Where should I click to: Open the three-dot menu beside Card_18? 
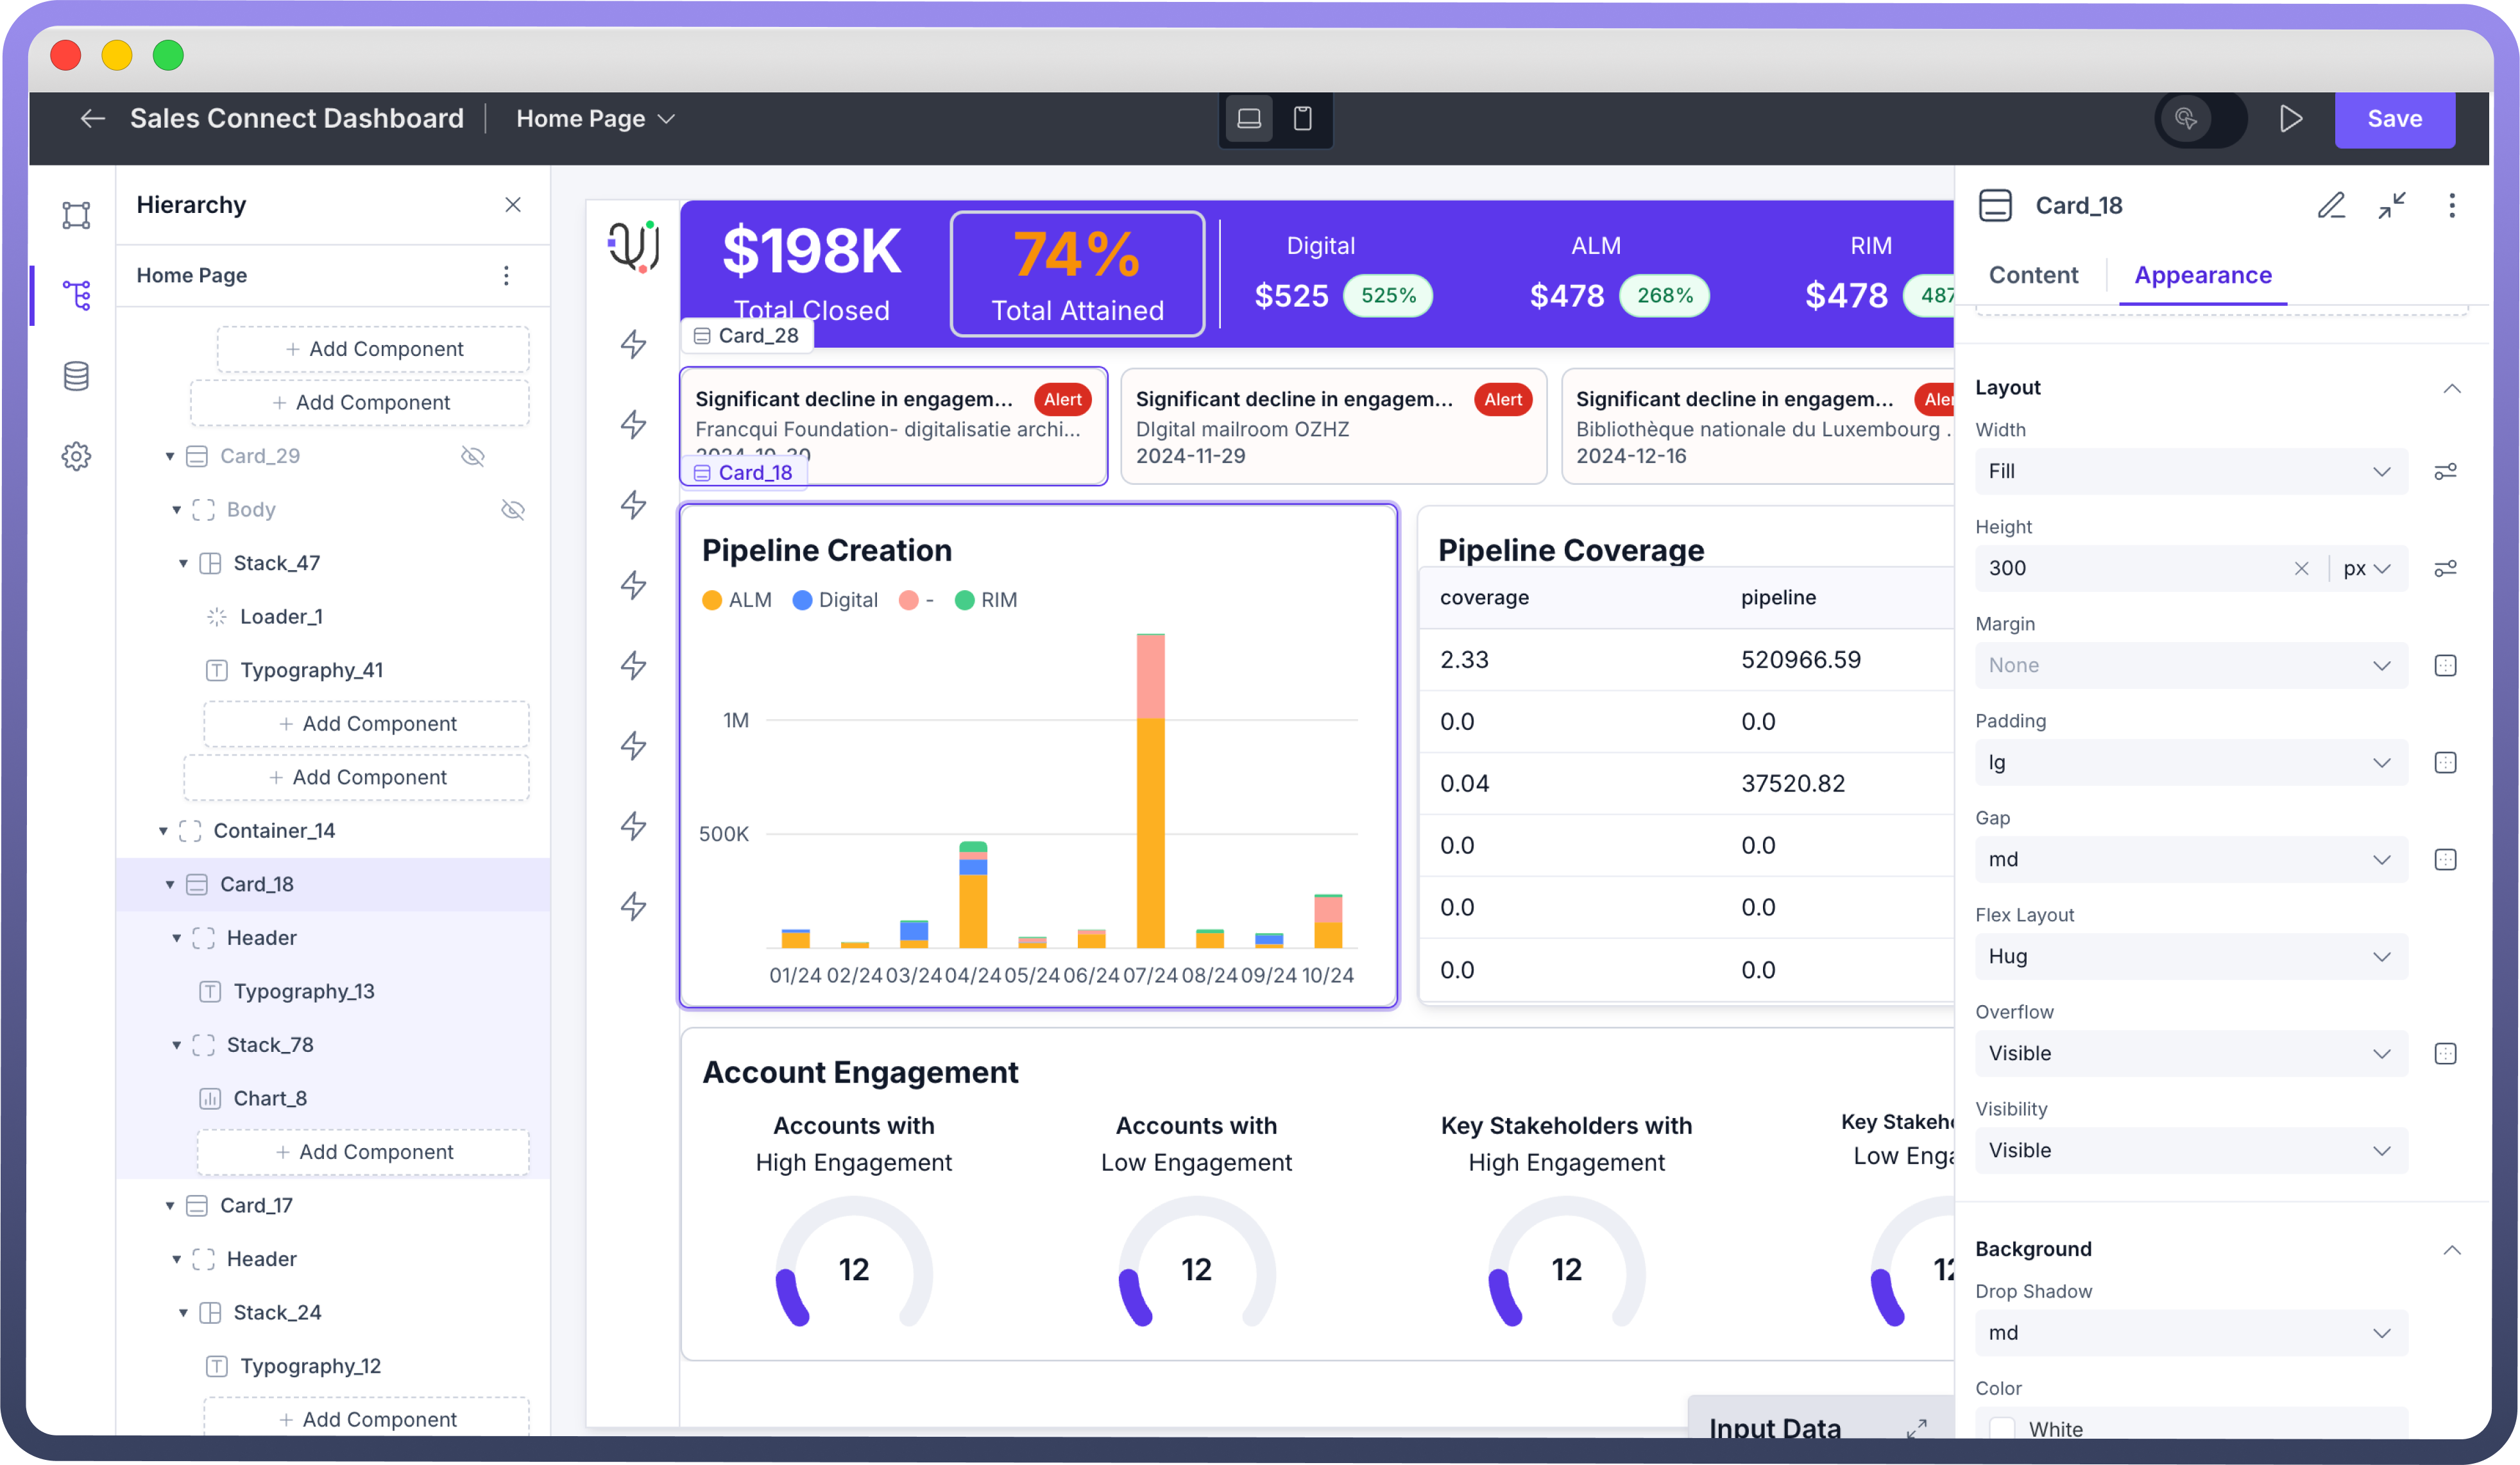pos(2451,206)
